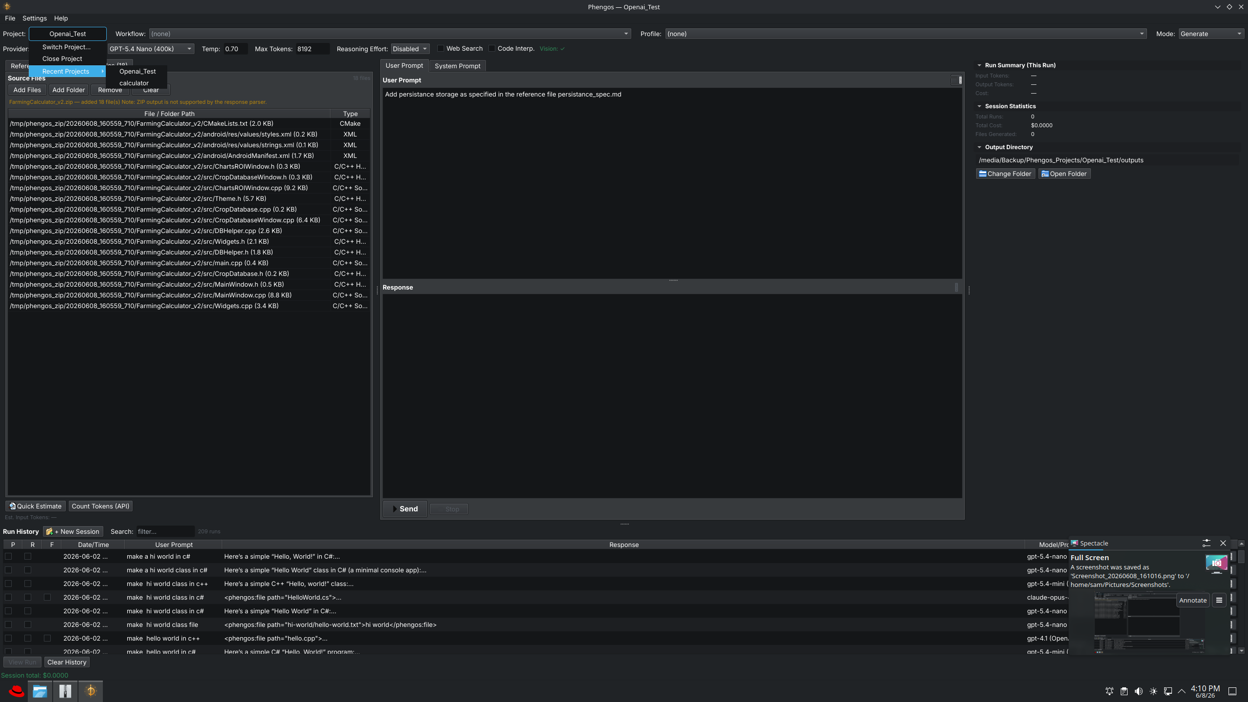Switch to the System Prompt tab

click(457, 66)
